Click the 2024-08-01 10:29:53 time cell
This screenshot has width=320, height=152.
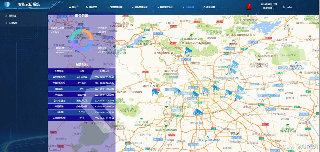pos(104,112)
